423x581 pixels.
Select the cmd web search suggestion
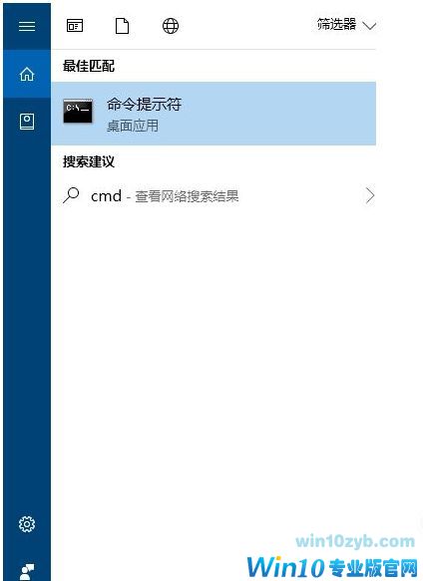[x=213, y=195]
